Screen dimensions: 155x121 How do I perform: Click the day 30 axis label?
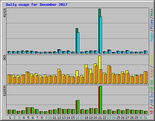click(141, 118)
